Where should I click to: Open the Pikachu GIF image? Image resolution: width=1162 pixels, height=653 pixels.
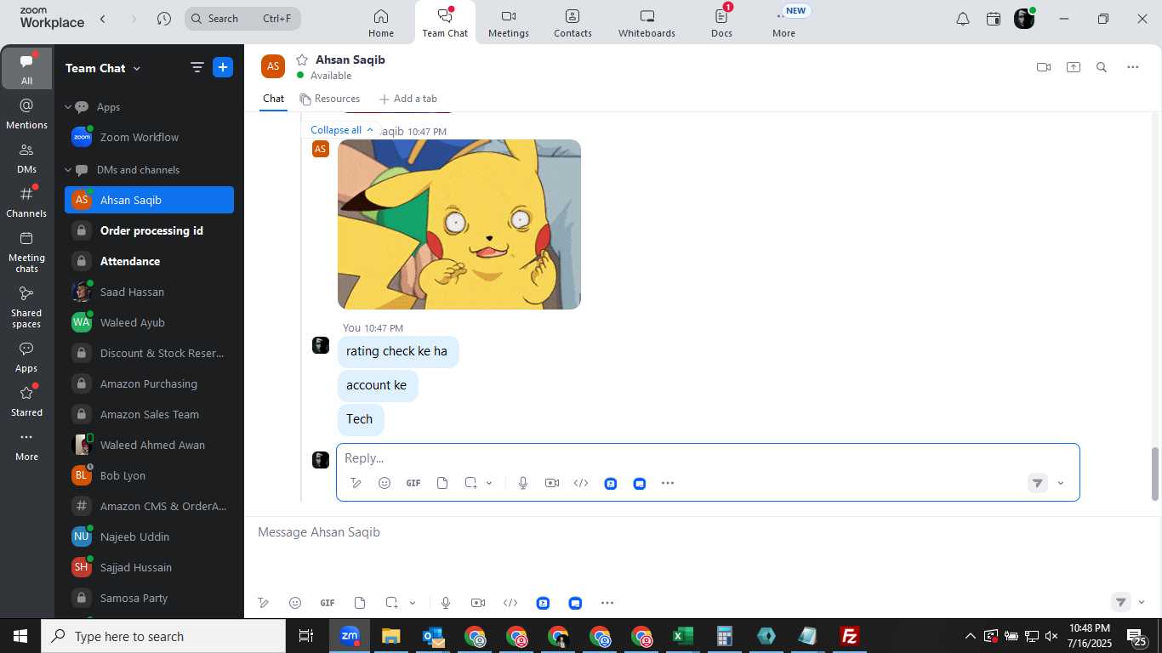pos(459,224)
